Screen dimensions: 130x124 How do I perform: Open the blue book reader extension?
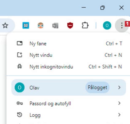(x=26, y=25)
